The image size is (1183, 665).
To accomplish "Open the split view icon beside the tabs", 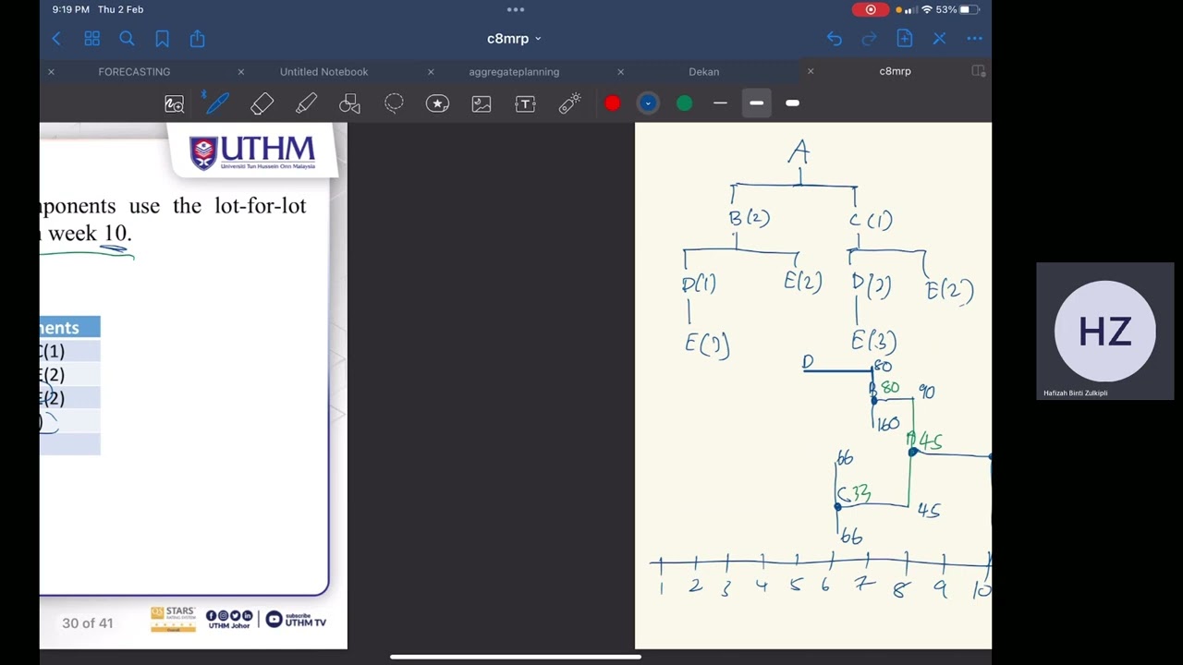I will [979, 71].
